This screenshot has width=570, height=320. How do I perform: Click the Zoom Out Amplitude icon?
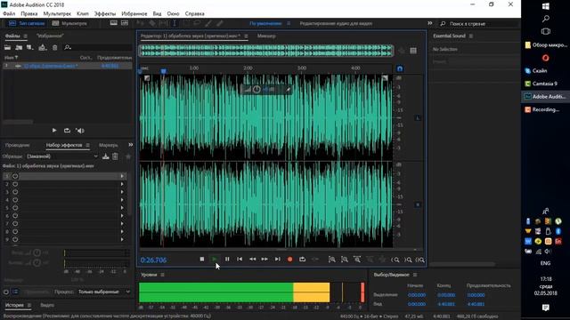(x=345, y=260)
